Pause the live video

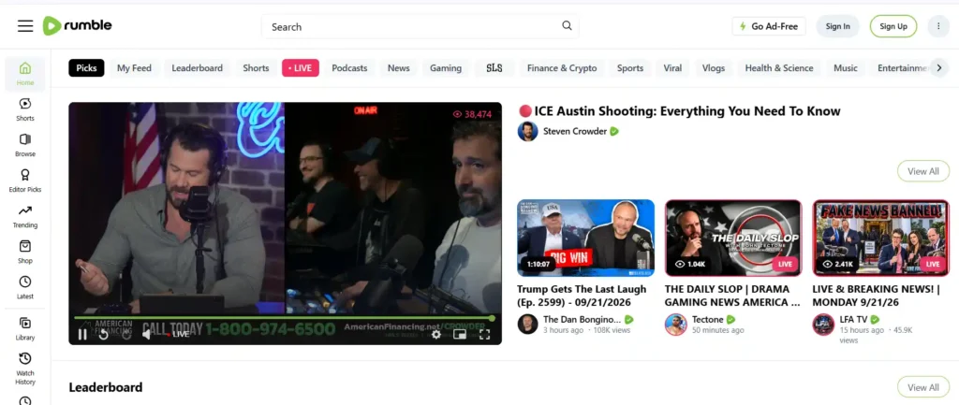tap(82, 334)
